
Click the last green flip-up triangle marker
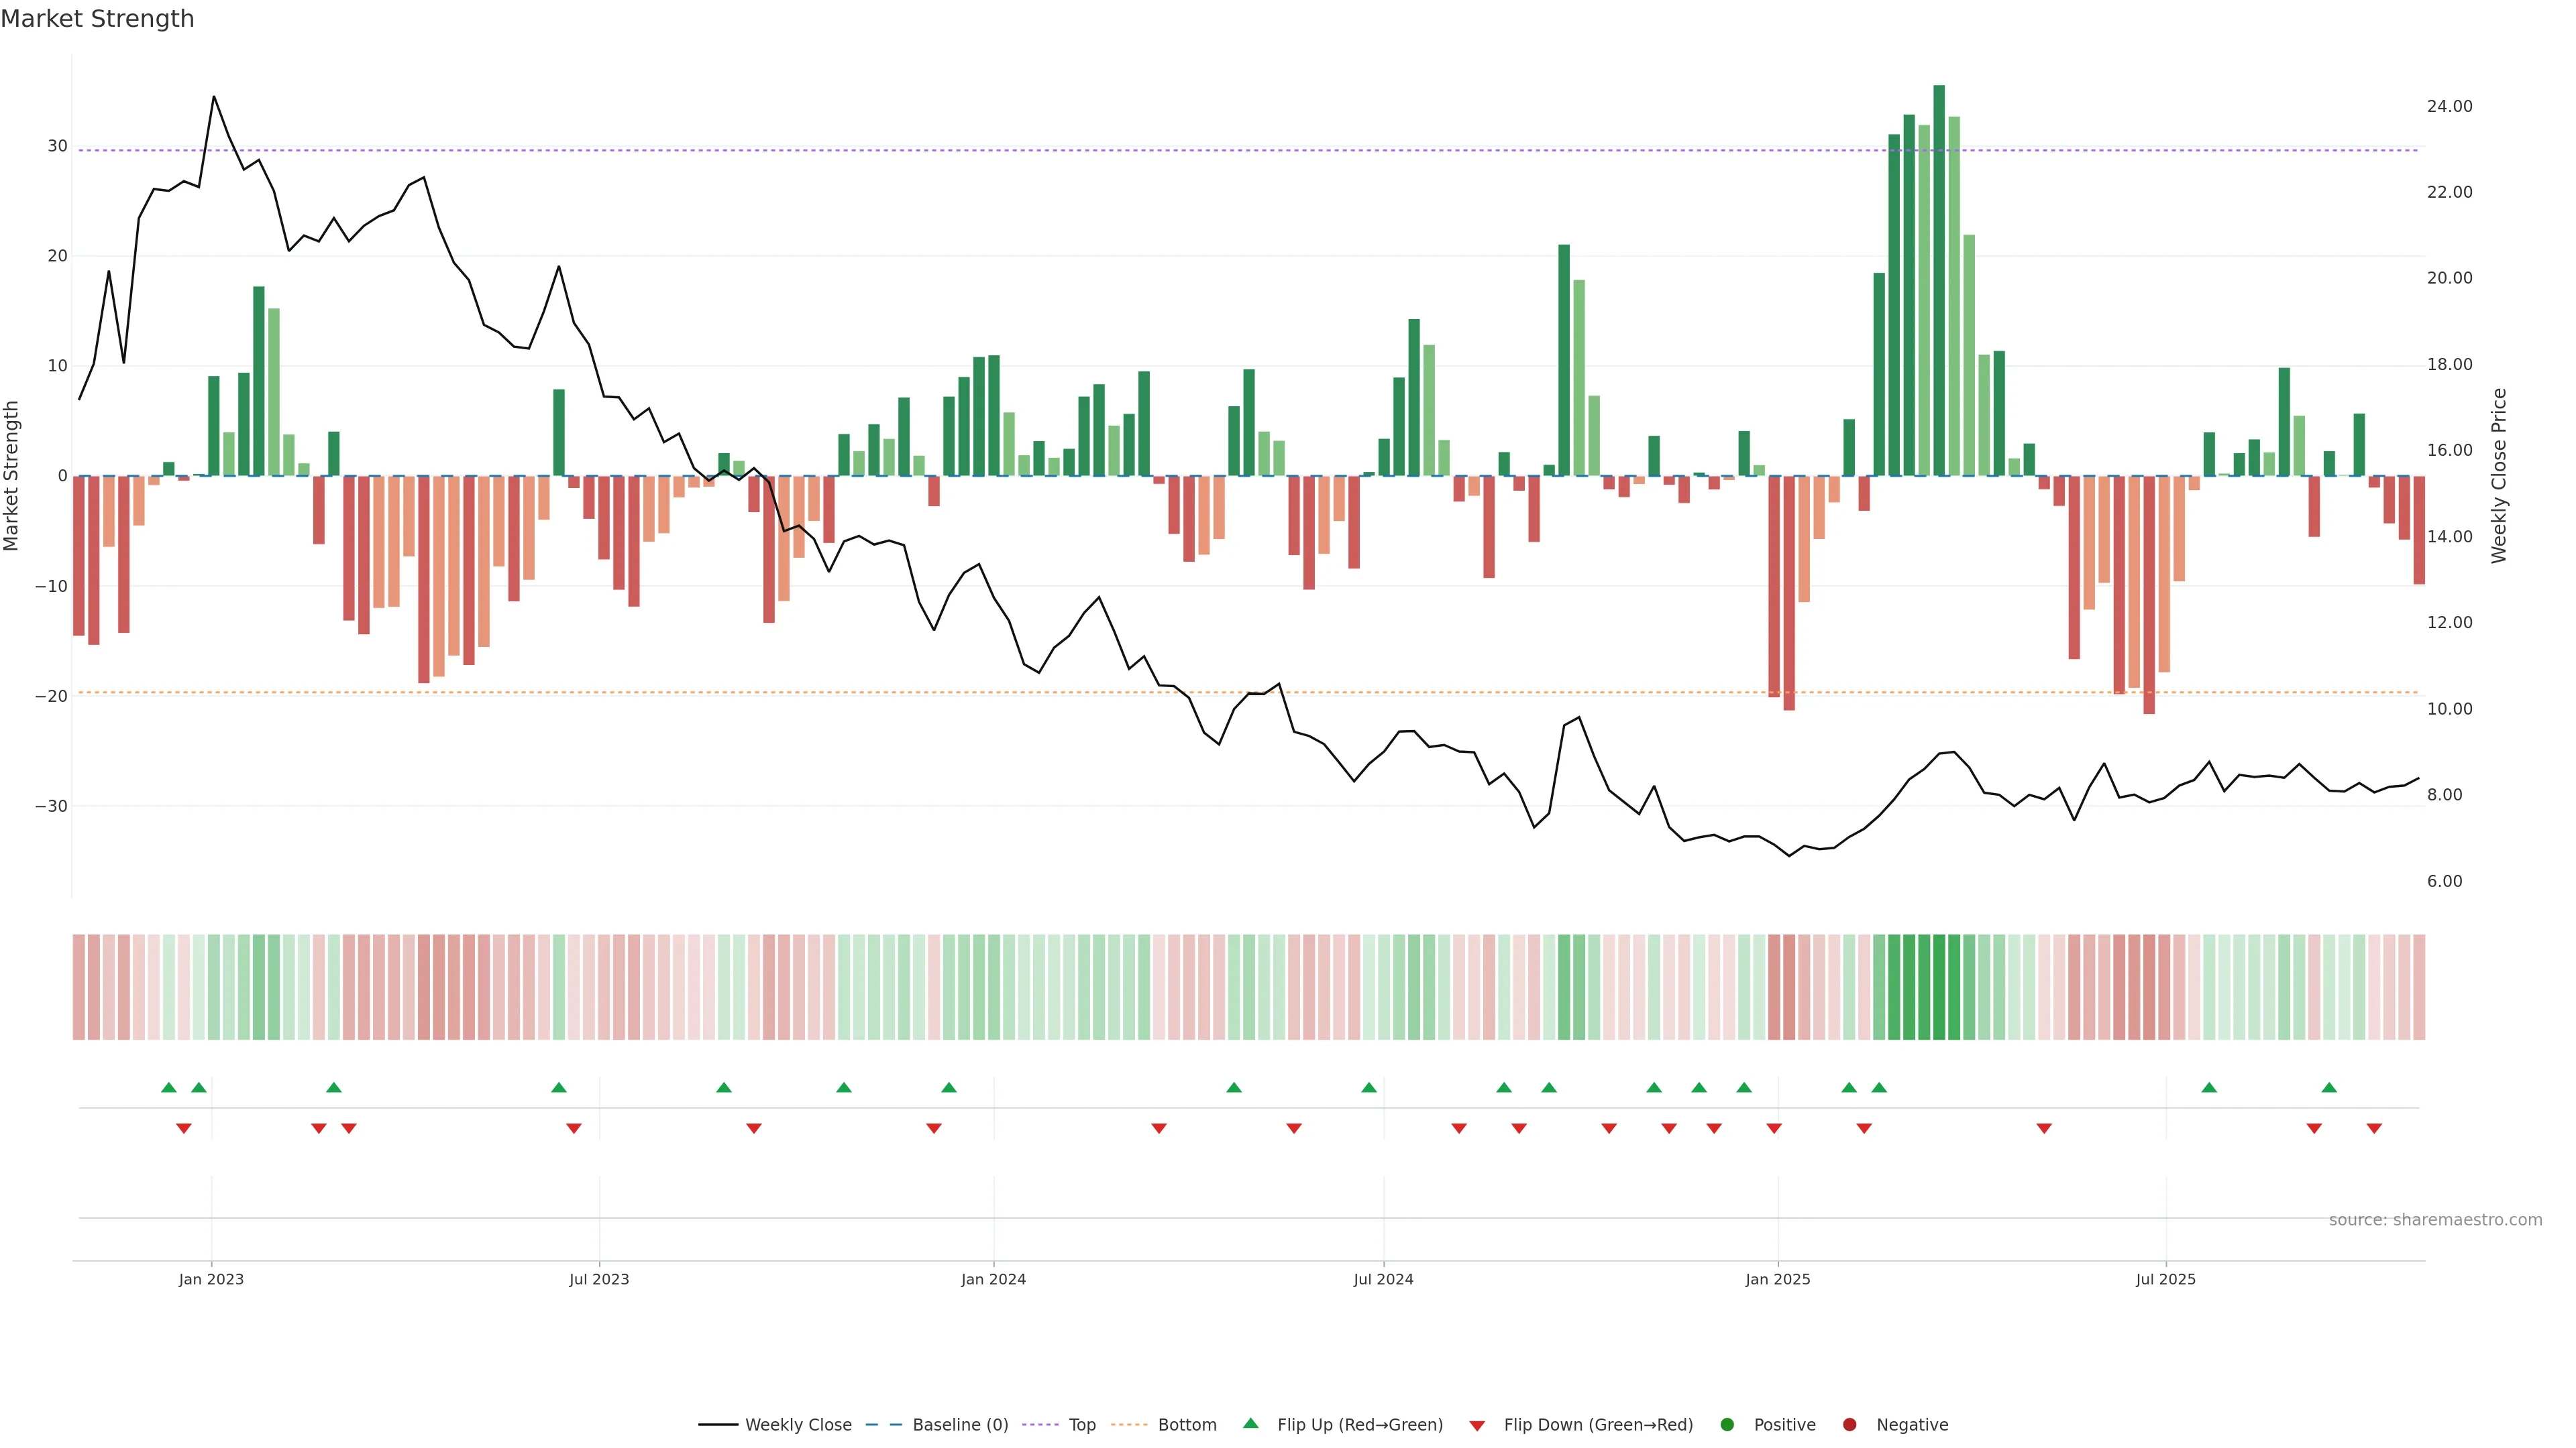(2329, 1087)
